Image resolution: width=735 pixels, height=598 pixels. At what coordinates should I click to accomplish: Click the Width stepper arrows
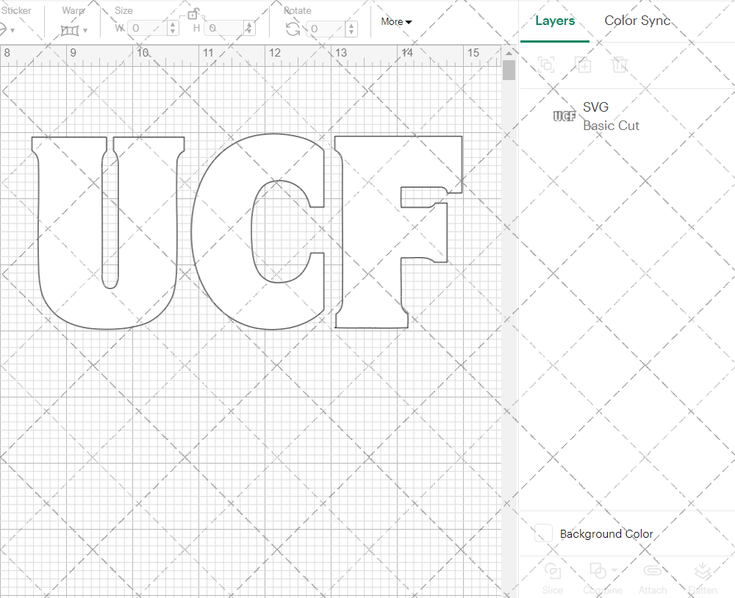click(173, 28)
